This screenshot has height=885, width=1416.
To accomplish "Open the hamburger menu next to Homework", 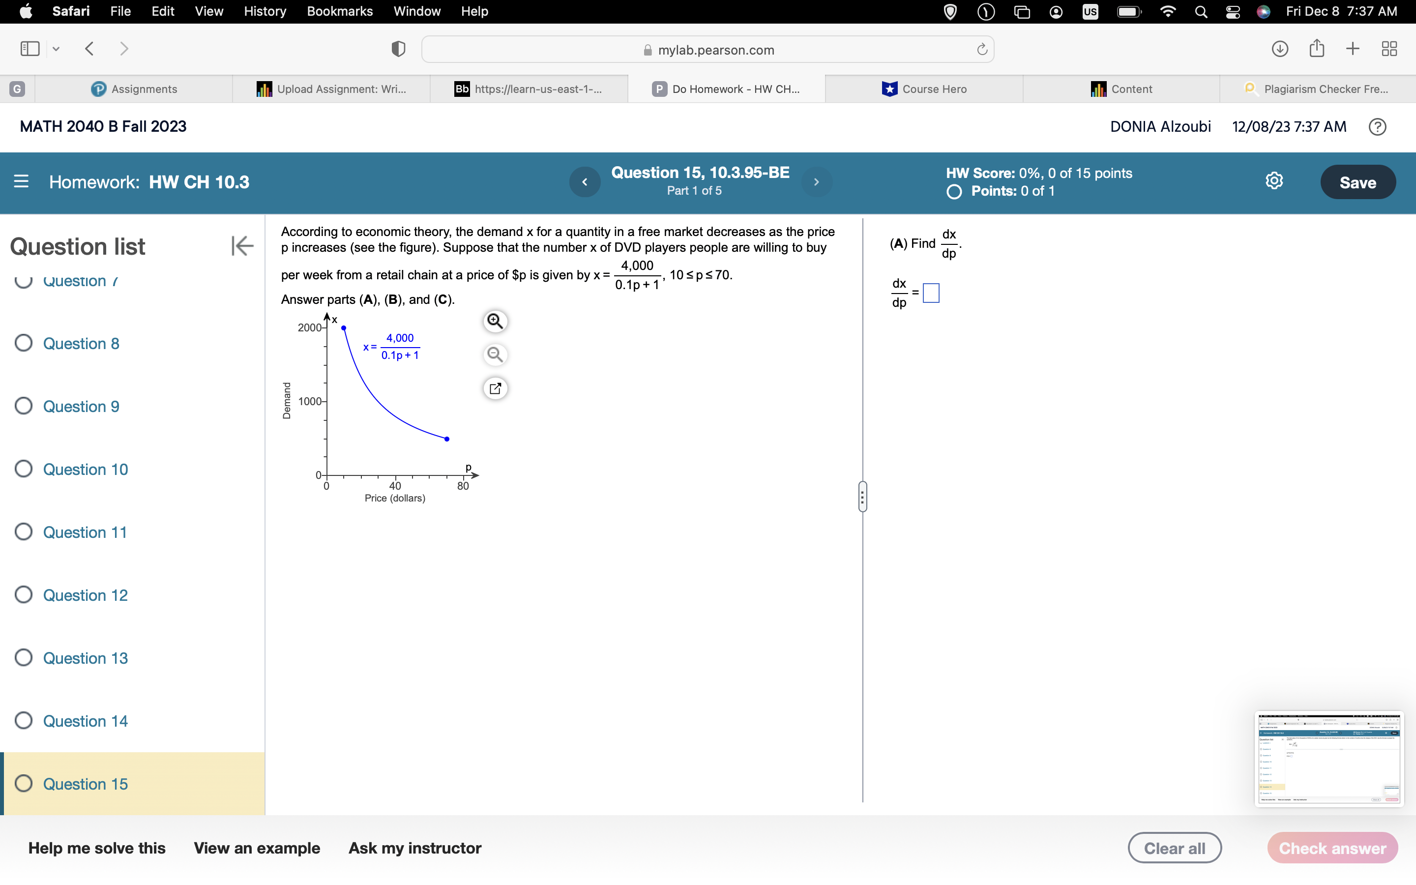I will (x=22, y=182).
